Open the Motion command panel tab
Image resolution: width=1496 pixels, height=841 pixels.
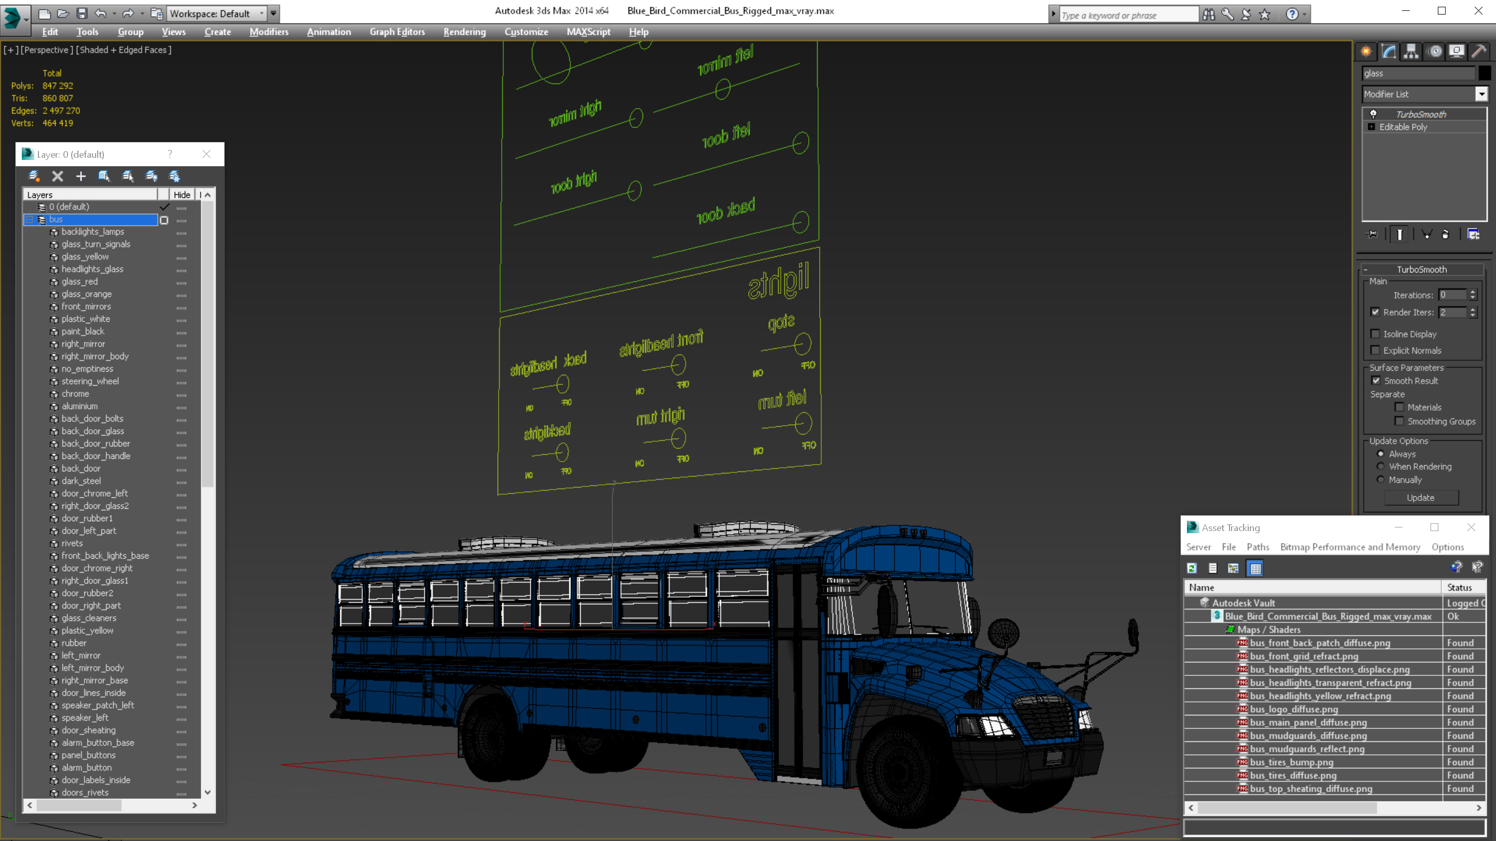tap(1434, 52)
